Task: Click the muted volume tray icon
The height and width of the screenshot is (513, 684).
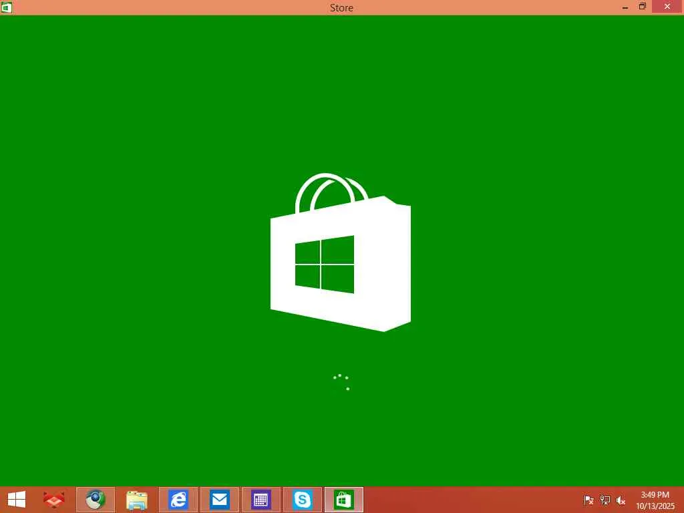Action: pyautogui.click(x=621, y=500)
